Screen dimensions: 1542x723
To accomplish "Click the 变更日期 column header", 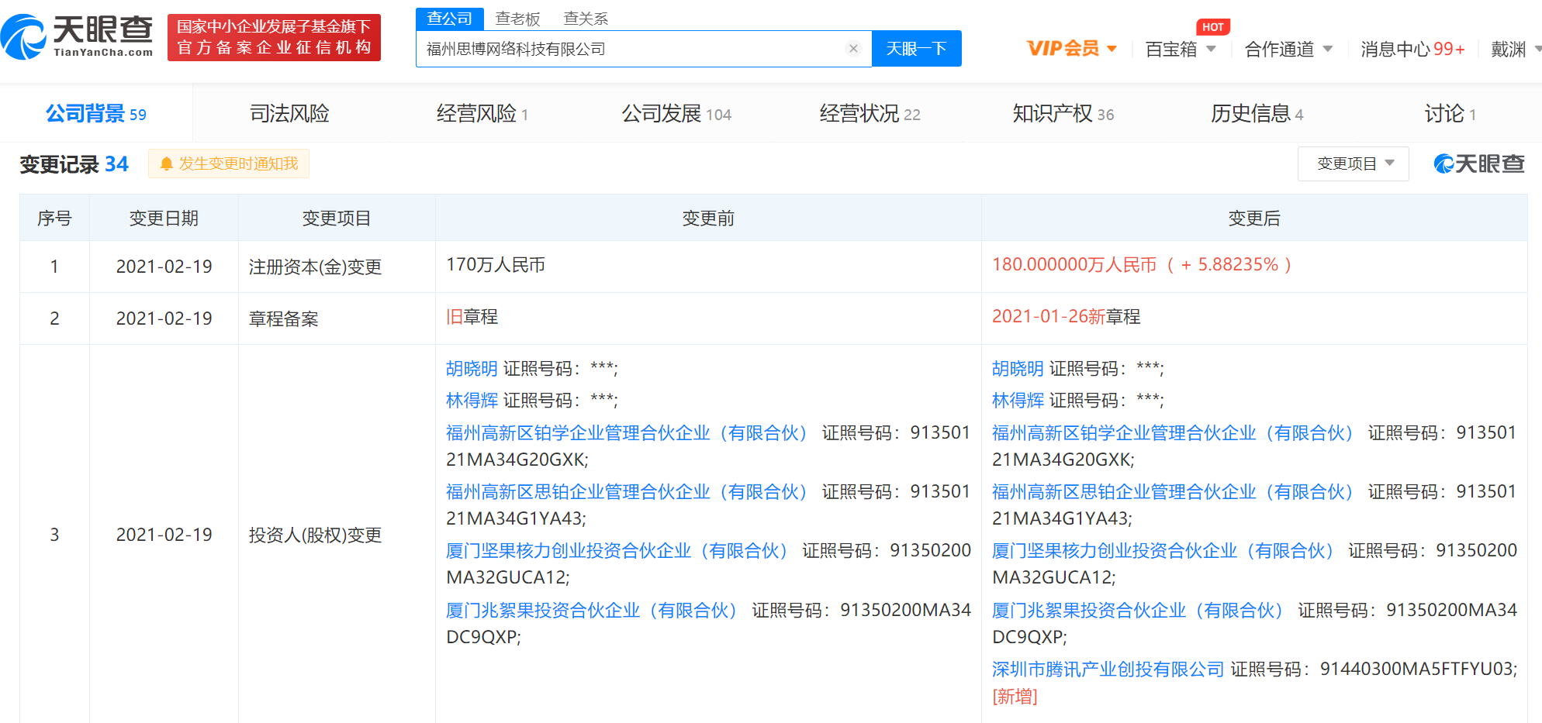I will tap(164, 218).
